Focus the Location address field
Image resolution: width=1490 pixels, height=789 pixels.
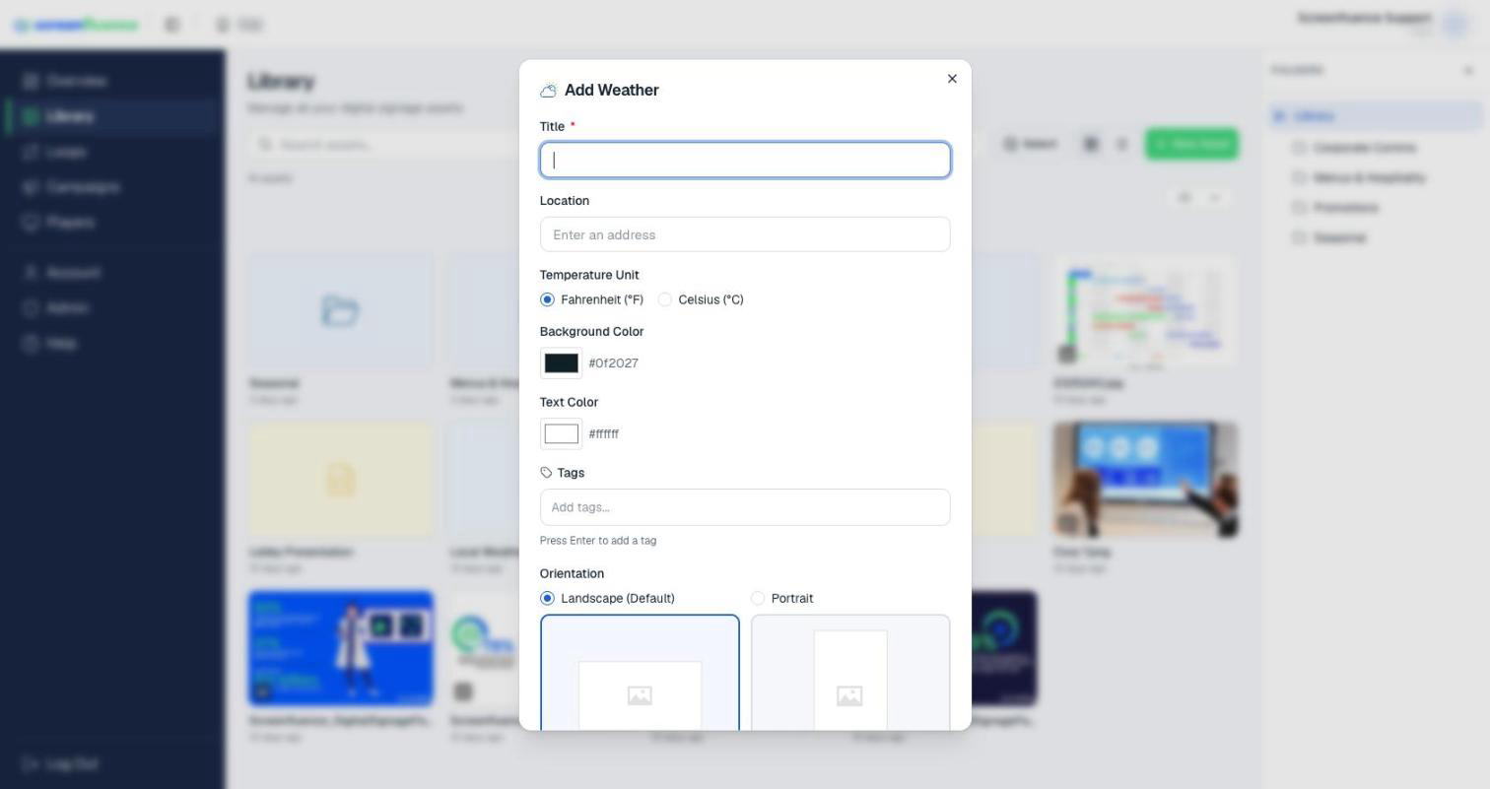pos(745,234)
